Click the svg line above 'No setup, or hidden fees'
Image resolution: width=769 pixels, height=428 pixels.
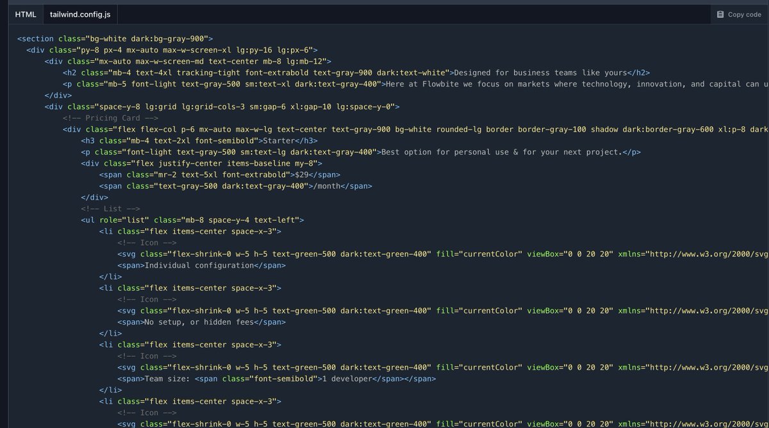click(x=443, y=311)
